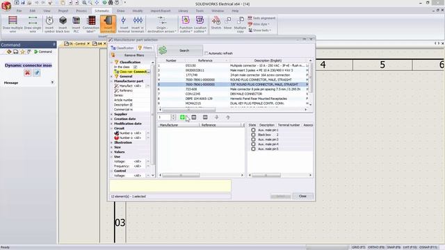Open the Use Frequency dropdown
Screen dimensions: 445x250
point(148,167)
